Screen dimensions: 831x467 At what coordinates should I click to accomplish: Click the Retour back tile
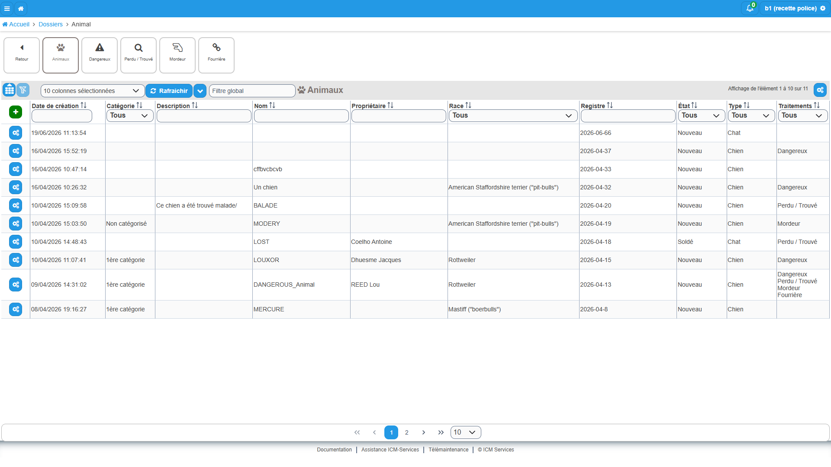pos(22,55)
